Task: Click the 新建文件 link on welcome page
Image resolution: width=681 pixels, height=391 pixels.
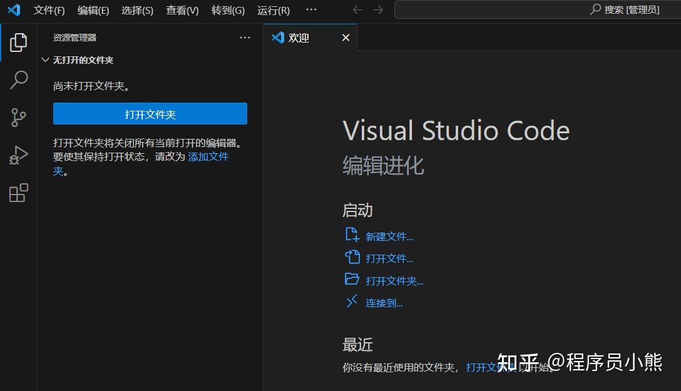Action: coord(389,236)
